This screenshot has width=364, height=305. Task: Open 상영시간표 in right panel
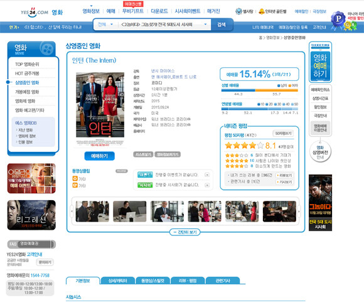click(320, 99)
